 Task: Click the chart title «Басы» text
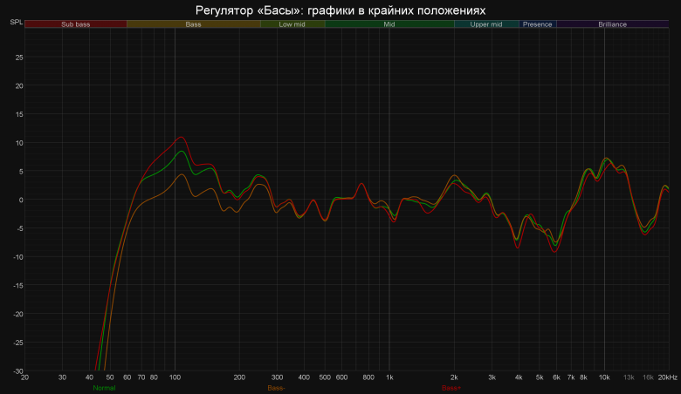pyautogui.click(x=279, y=10)
